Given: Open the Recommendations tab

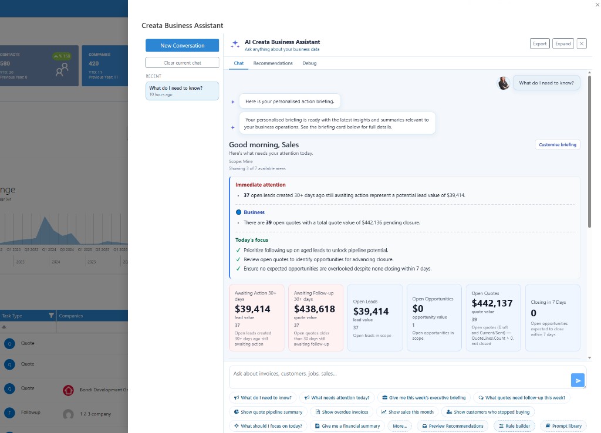Looking at the screenshot, I should 273,63.
